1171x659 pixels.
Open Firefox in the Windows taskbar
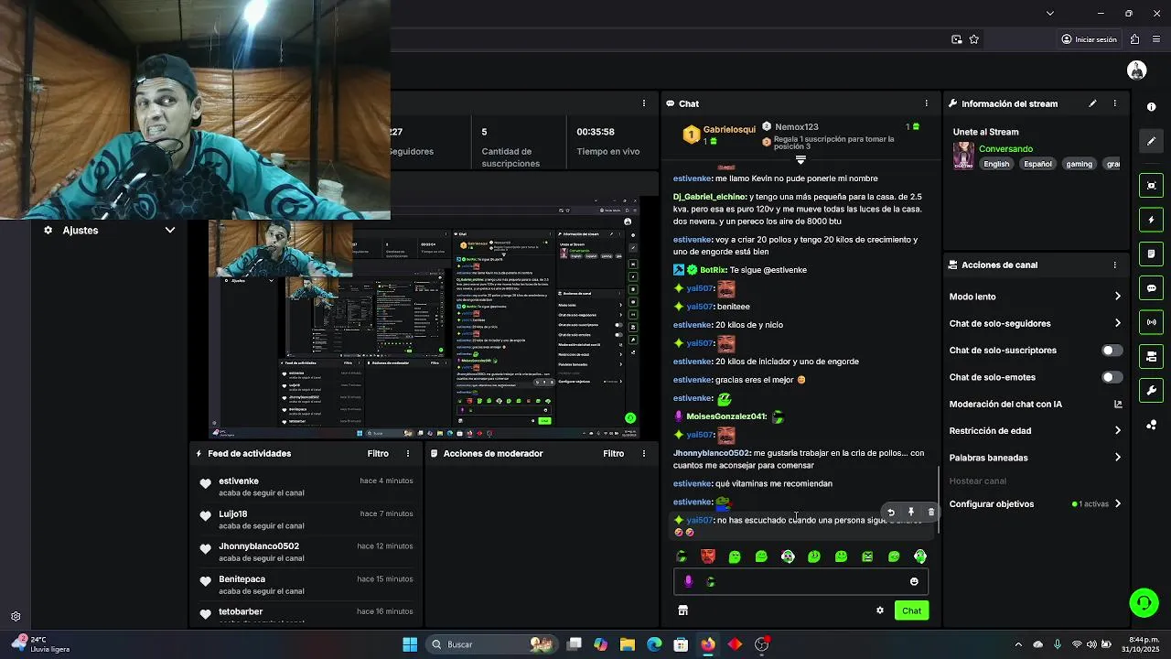pyautogui.click(x=708, y=644)
